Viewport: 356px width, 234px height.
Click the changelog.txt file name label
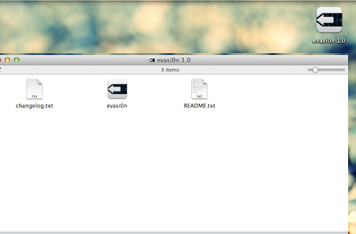tap(34, 106)
